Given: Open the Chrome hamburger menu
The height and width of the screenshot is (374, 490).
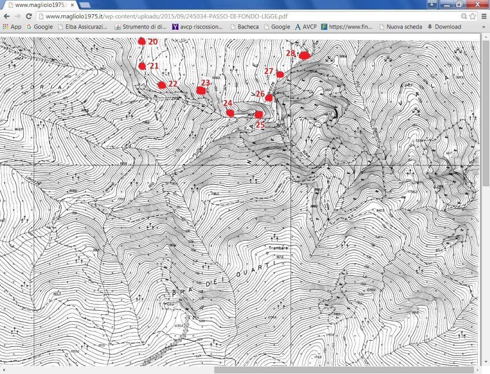Looking at the screenshot, I should [x=484, y=16].
